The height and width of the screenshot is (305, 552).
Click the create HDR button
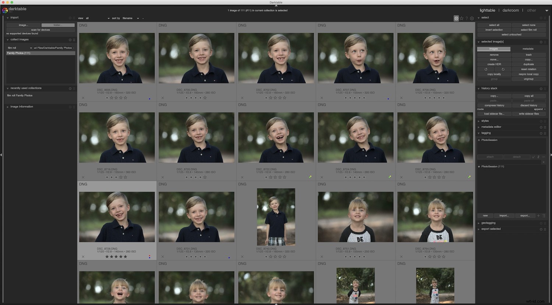coord(493,64)
